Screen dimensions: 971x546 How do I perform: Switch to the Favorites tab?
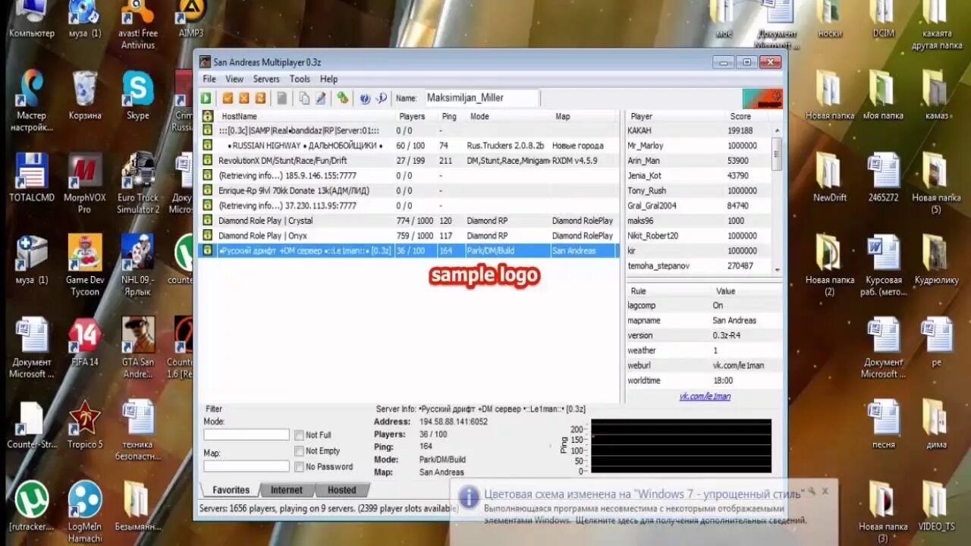click(x=231, y=490)
